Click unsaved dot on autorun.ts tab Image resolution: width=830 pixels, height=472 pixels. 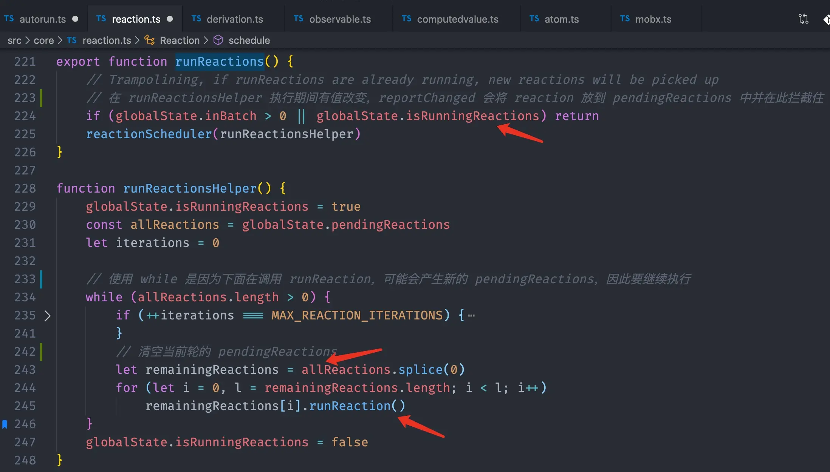(75, 19)
